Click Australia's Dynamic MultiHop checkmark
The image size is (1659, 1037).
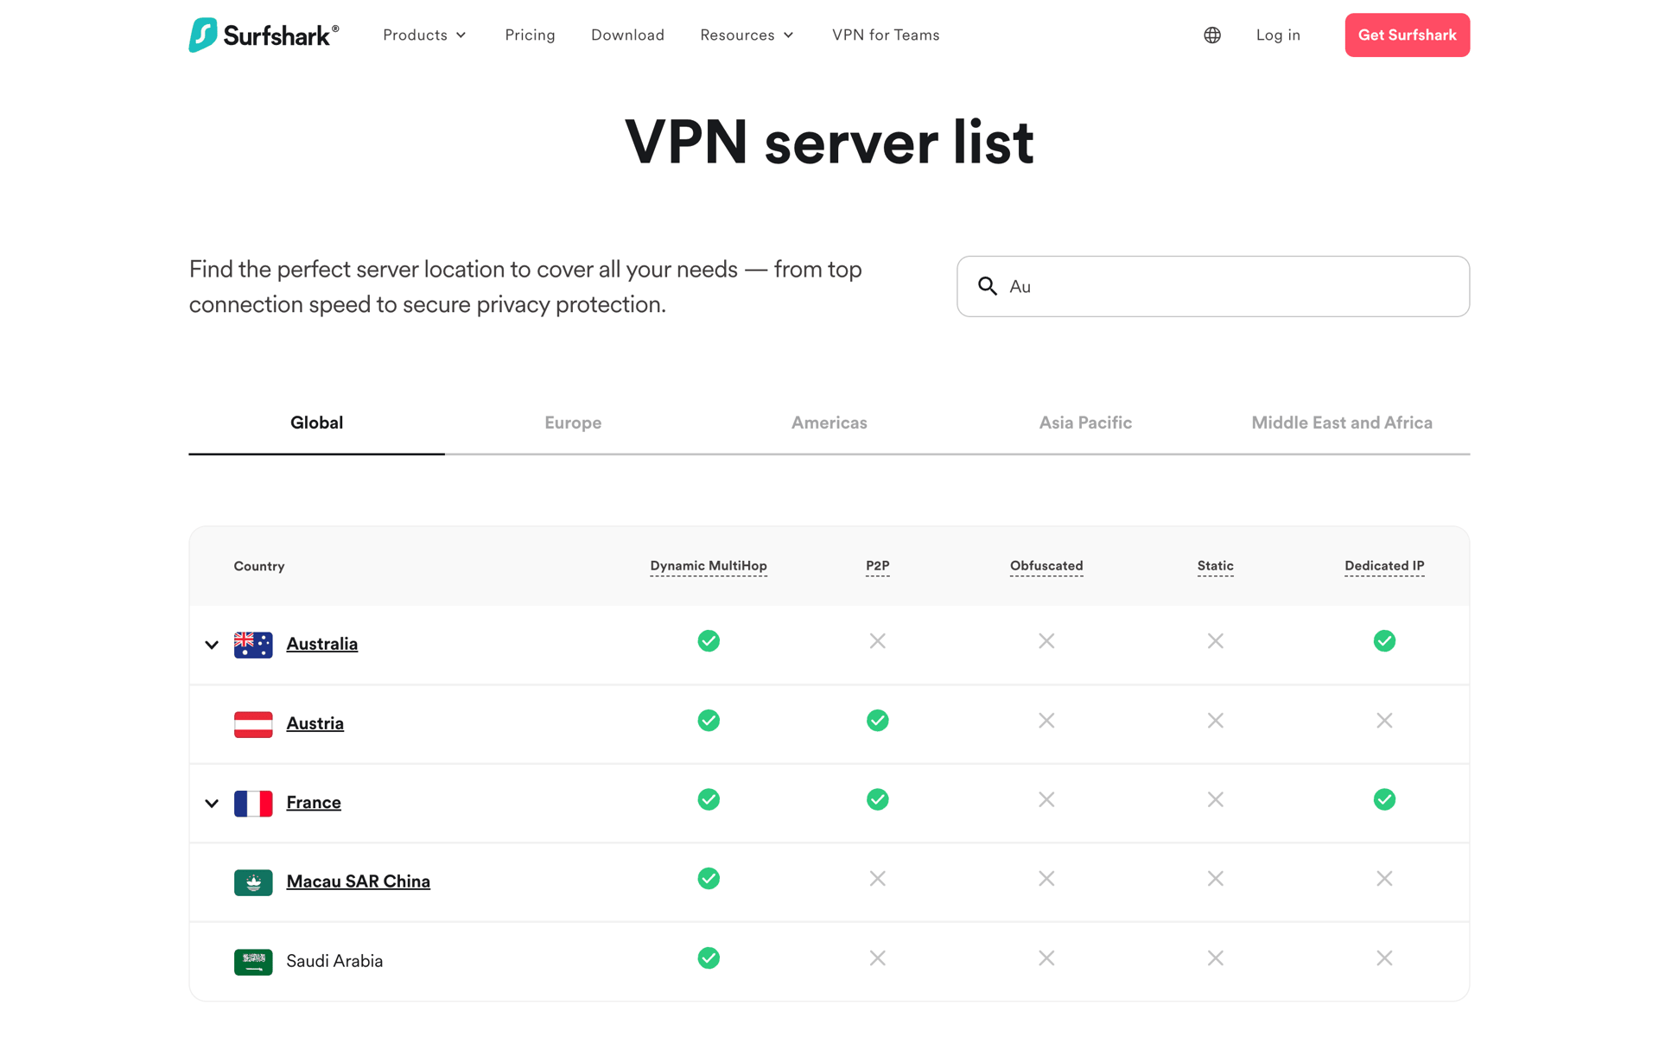709,641
